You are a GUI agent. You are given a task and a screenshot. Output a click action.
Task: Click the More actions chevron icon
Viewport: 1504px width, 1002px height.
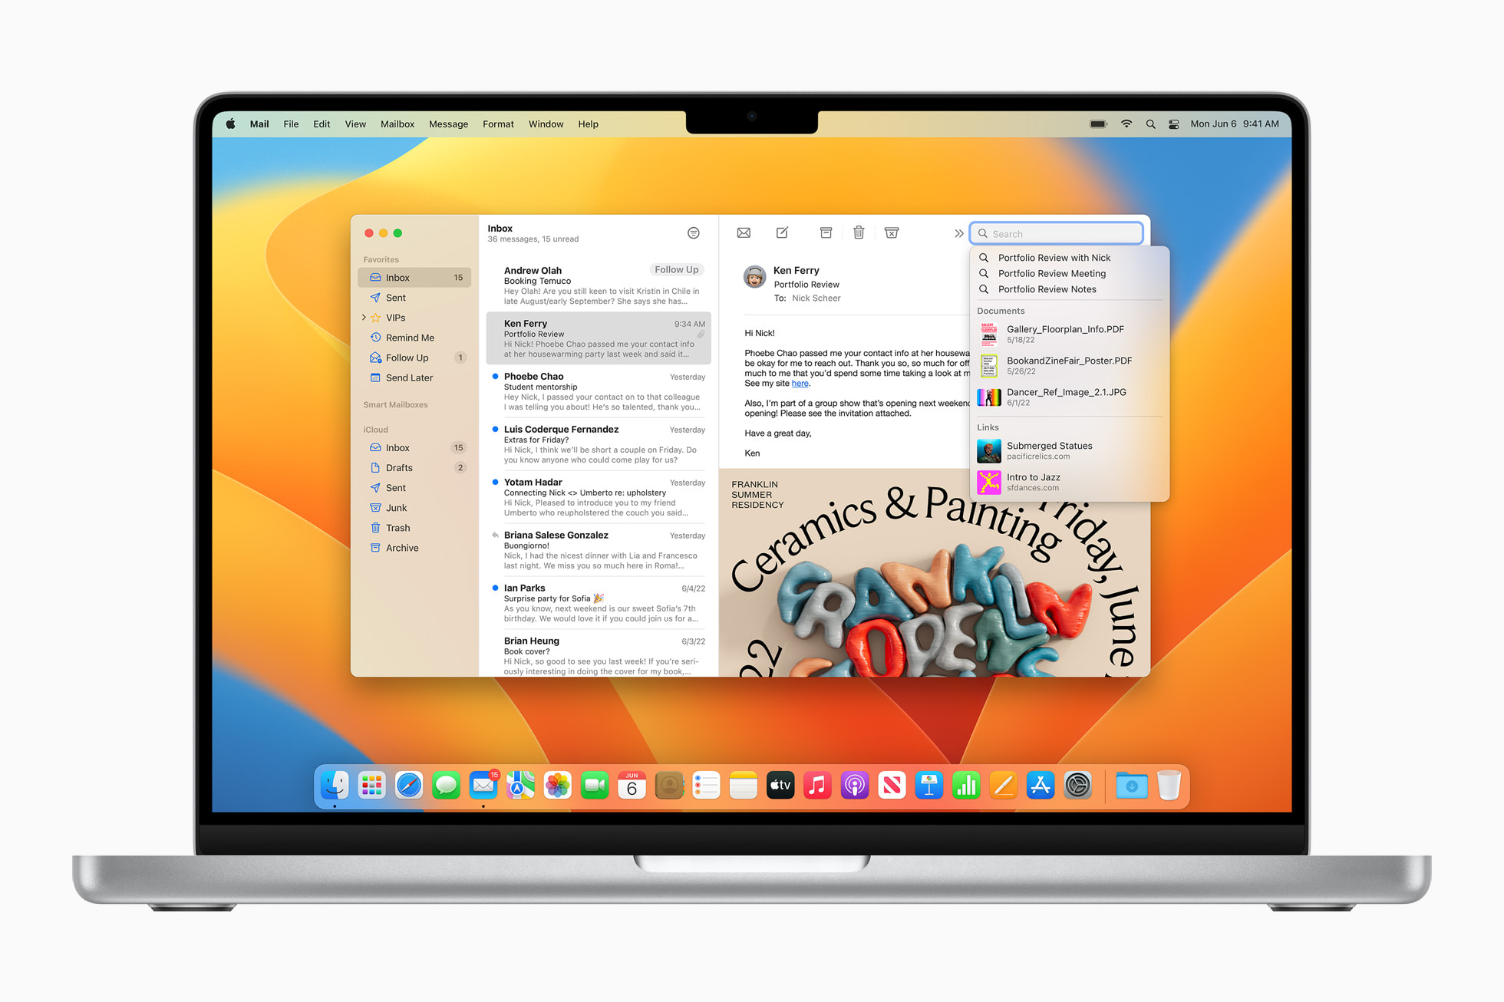956,232
